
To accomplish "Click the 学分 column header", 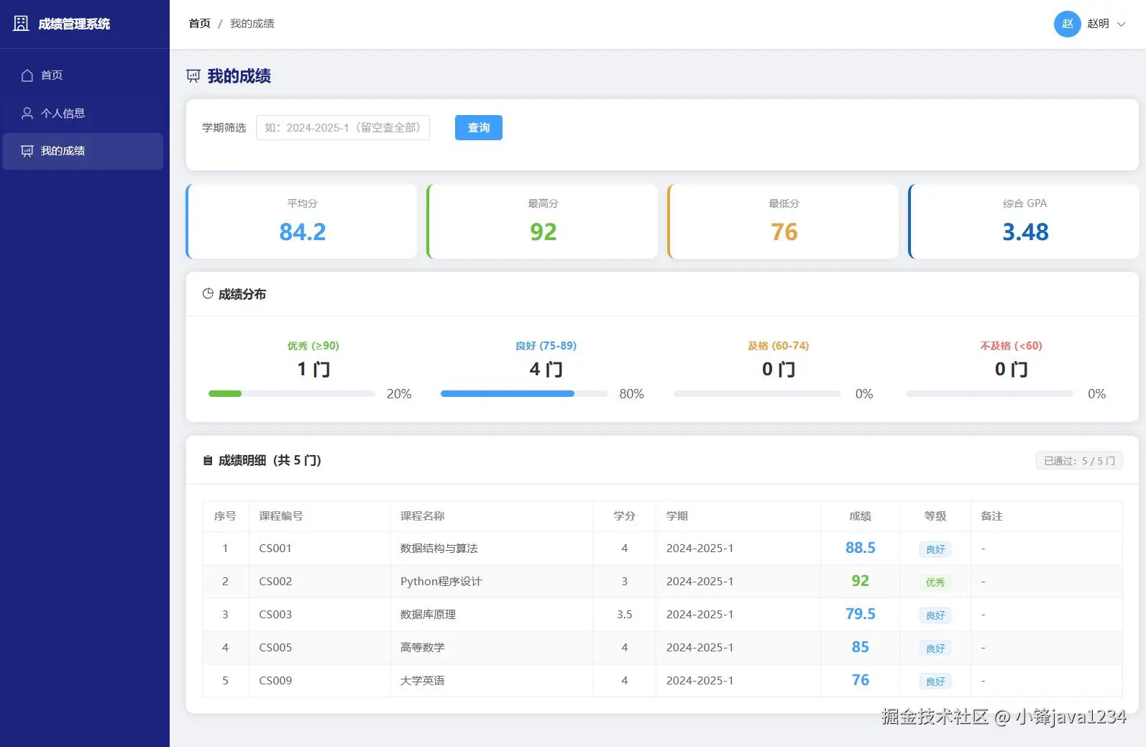I will (624, 516).
